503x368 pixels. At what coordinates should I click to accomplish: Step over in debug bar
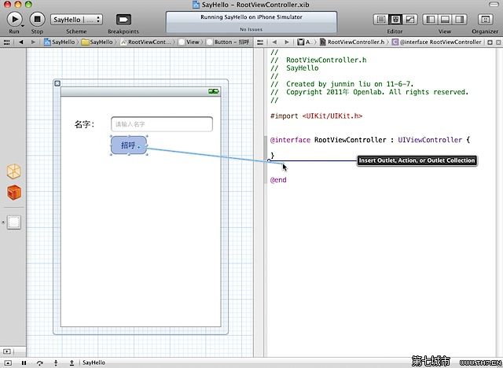tap(40, 362)
